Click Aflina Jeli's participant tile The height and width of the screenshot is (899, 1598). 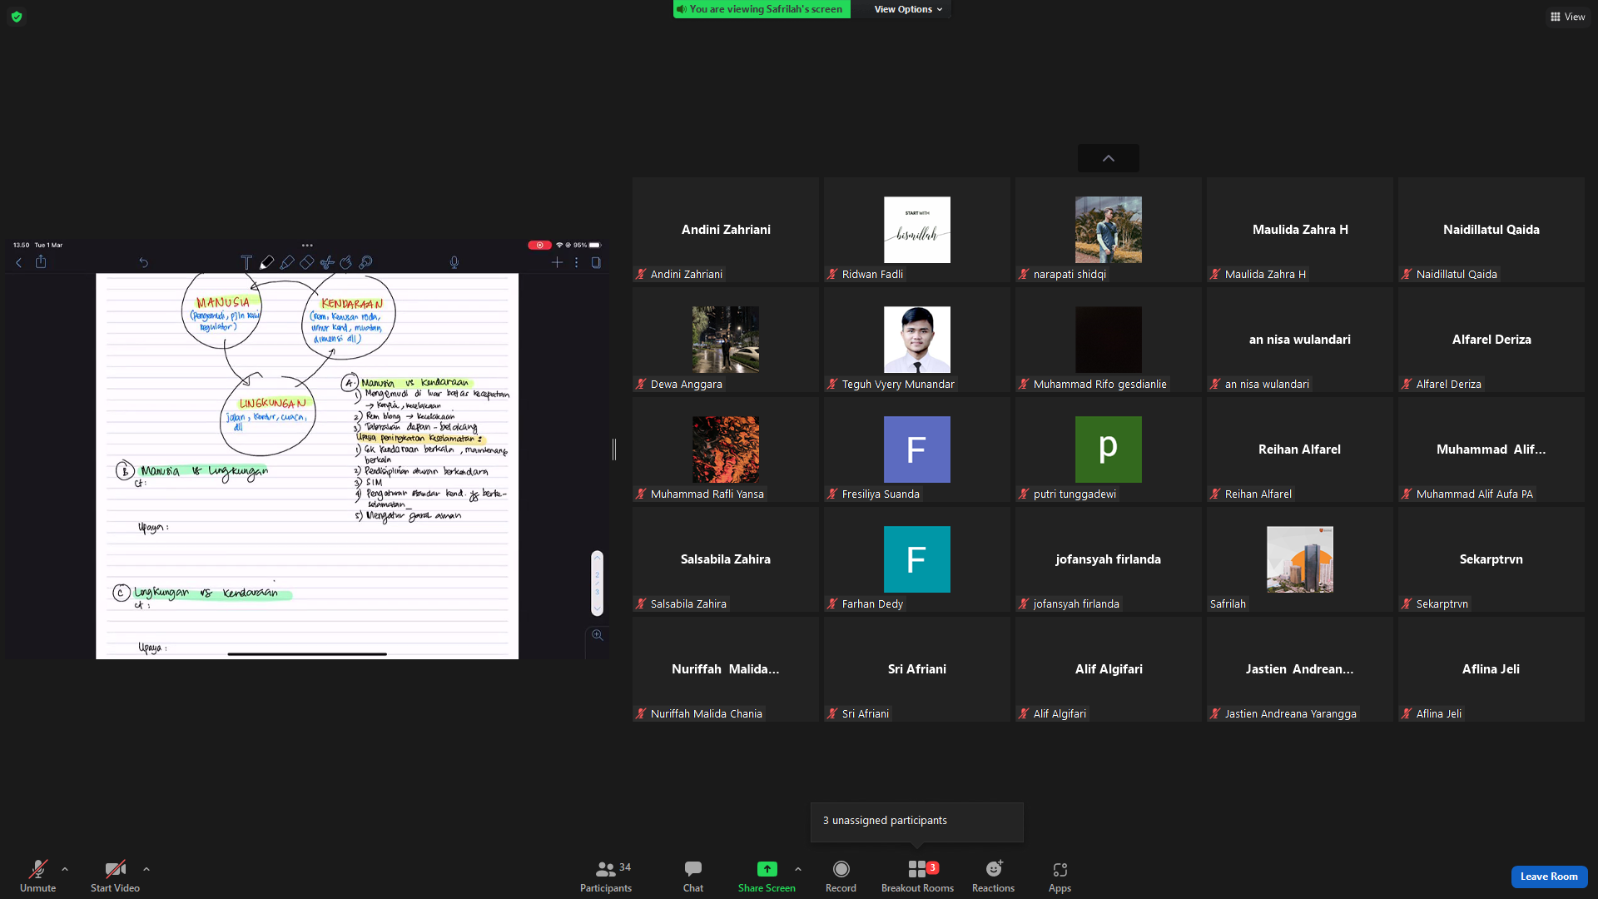click(x=1491, y=669)
